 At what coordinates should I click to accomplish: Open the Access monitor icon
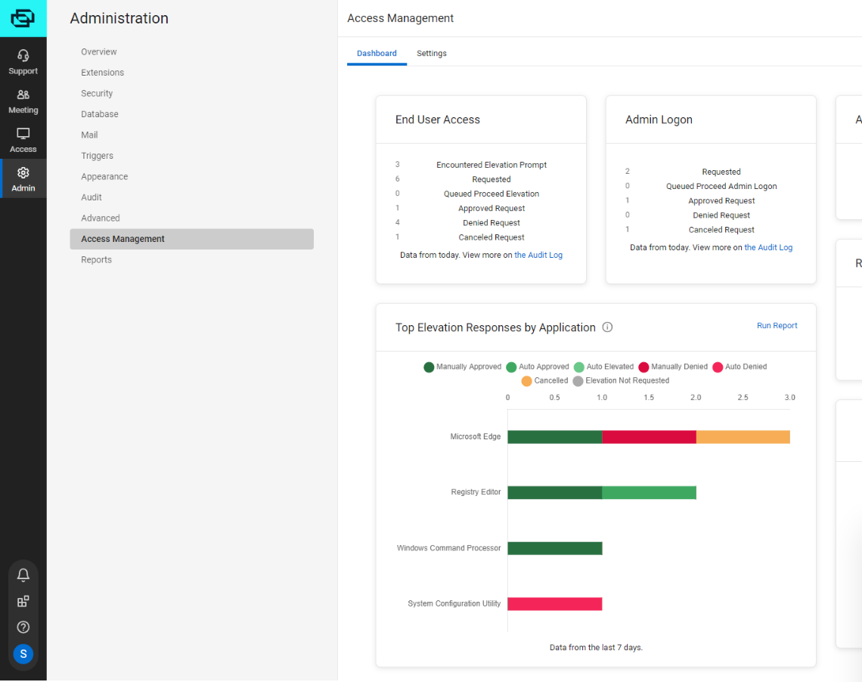tap(23, 134)
